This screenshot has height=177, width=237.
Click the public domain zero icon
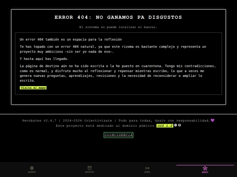180,125
